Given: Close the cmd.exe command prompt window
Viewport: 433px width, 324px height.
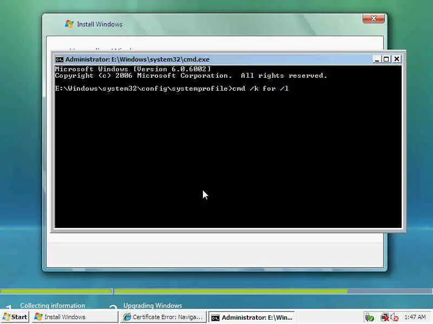Looking at the screenshot, I should click(397, 59).
